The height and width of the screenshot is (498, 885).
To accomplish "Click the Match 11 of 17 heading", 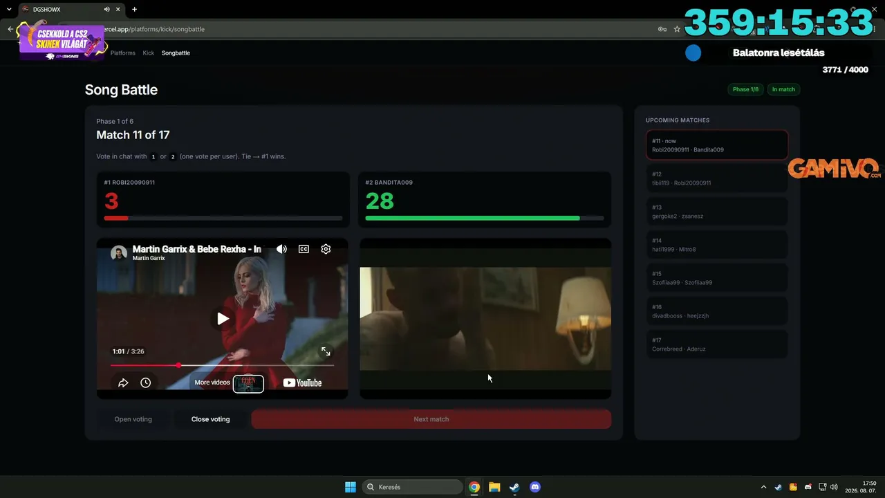I will pyautogui.click(x=133, y=135).
